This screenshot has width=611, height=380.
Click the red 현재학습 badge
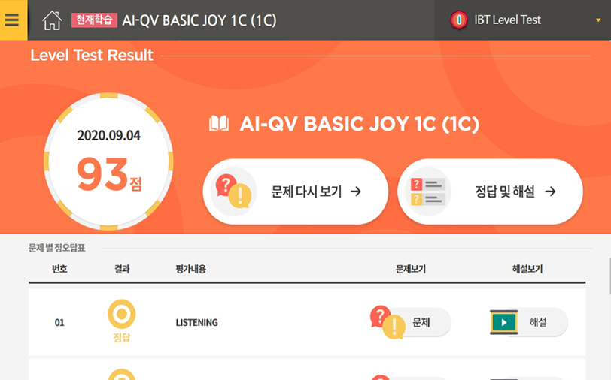click(94, 20)
